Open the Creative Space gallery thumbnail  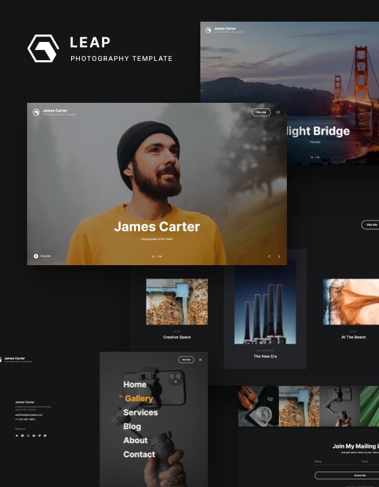(177, 302)
